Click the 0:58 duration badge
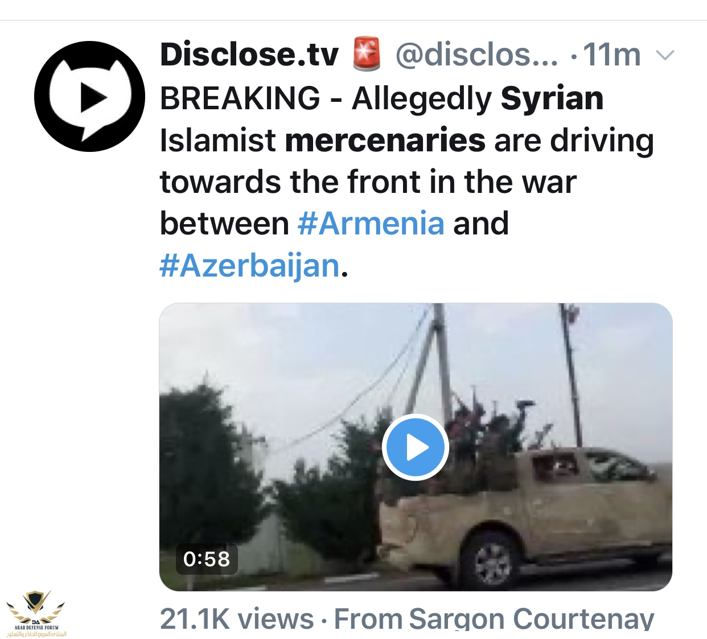Viewport: 707px width, 639px height. coord(207,559)
